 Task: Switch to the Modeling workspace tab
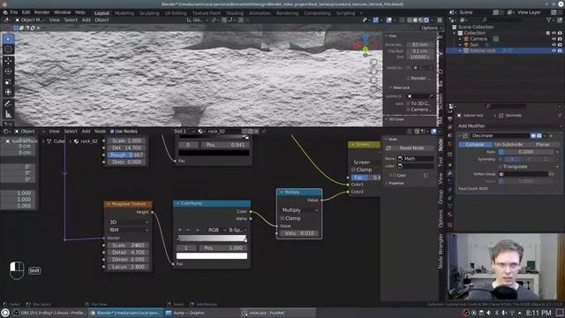(124, 13)
